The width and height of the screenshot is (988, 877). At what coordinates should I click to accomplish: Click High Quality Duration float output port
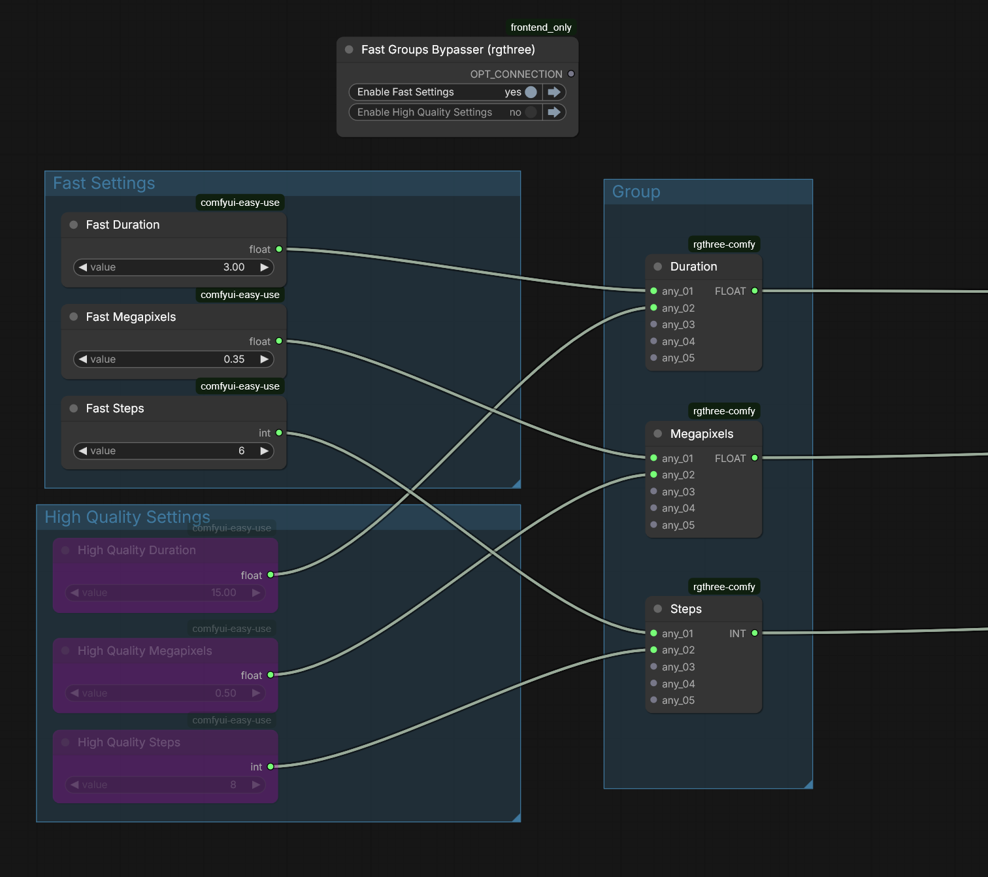(x=271, y=575)
